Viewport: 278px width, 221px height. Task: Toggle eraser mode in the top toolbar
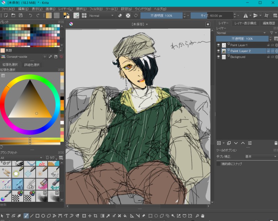(120, 16)
